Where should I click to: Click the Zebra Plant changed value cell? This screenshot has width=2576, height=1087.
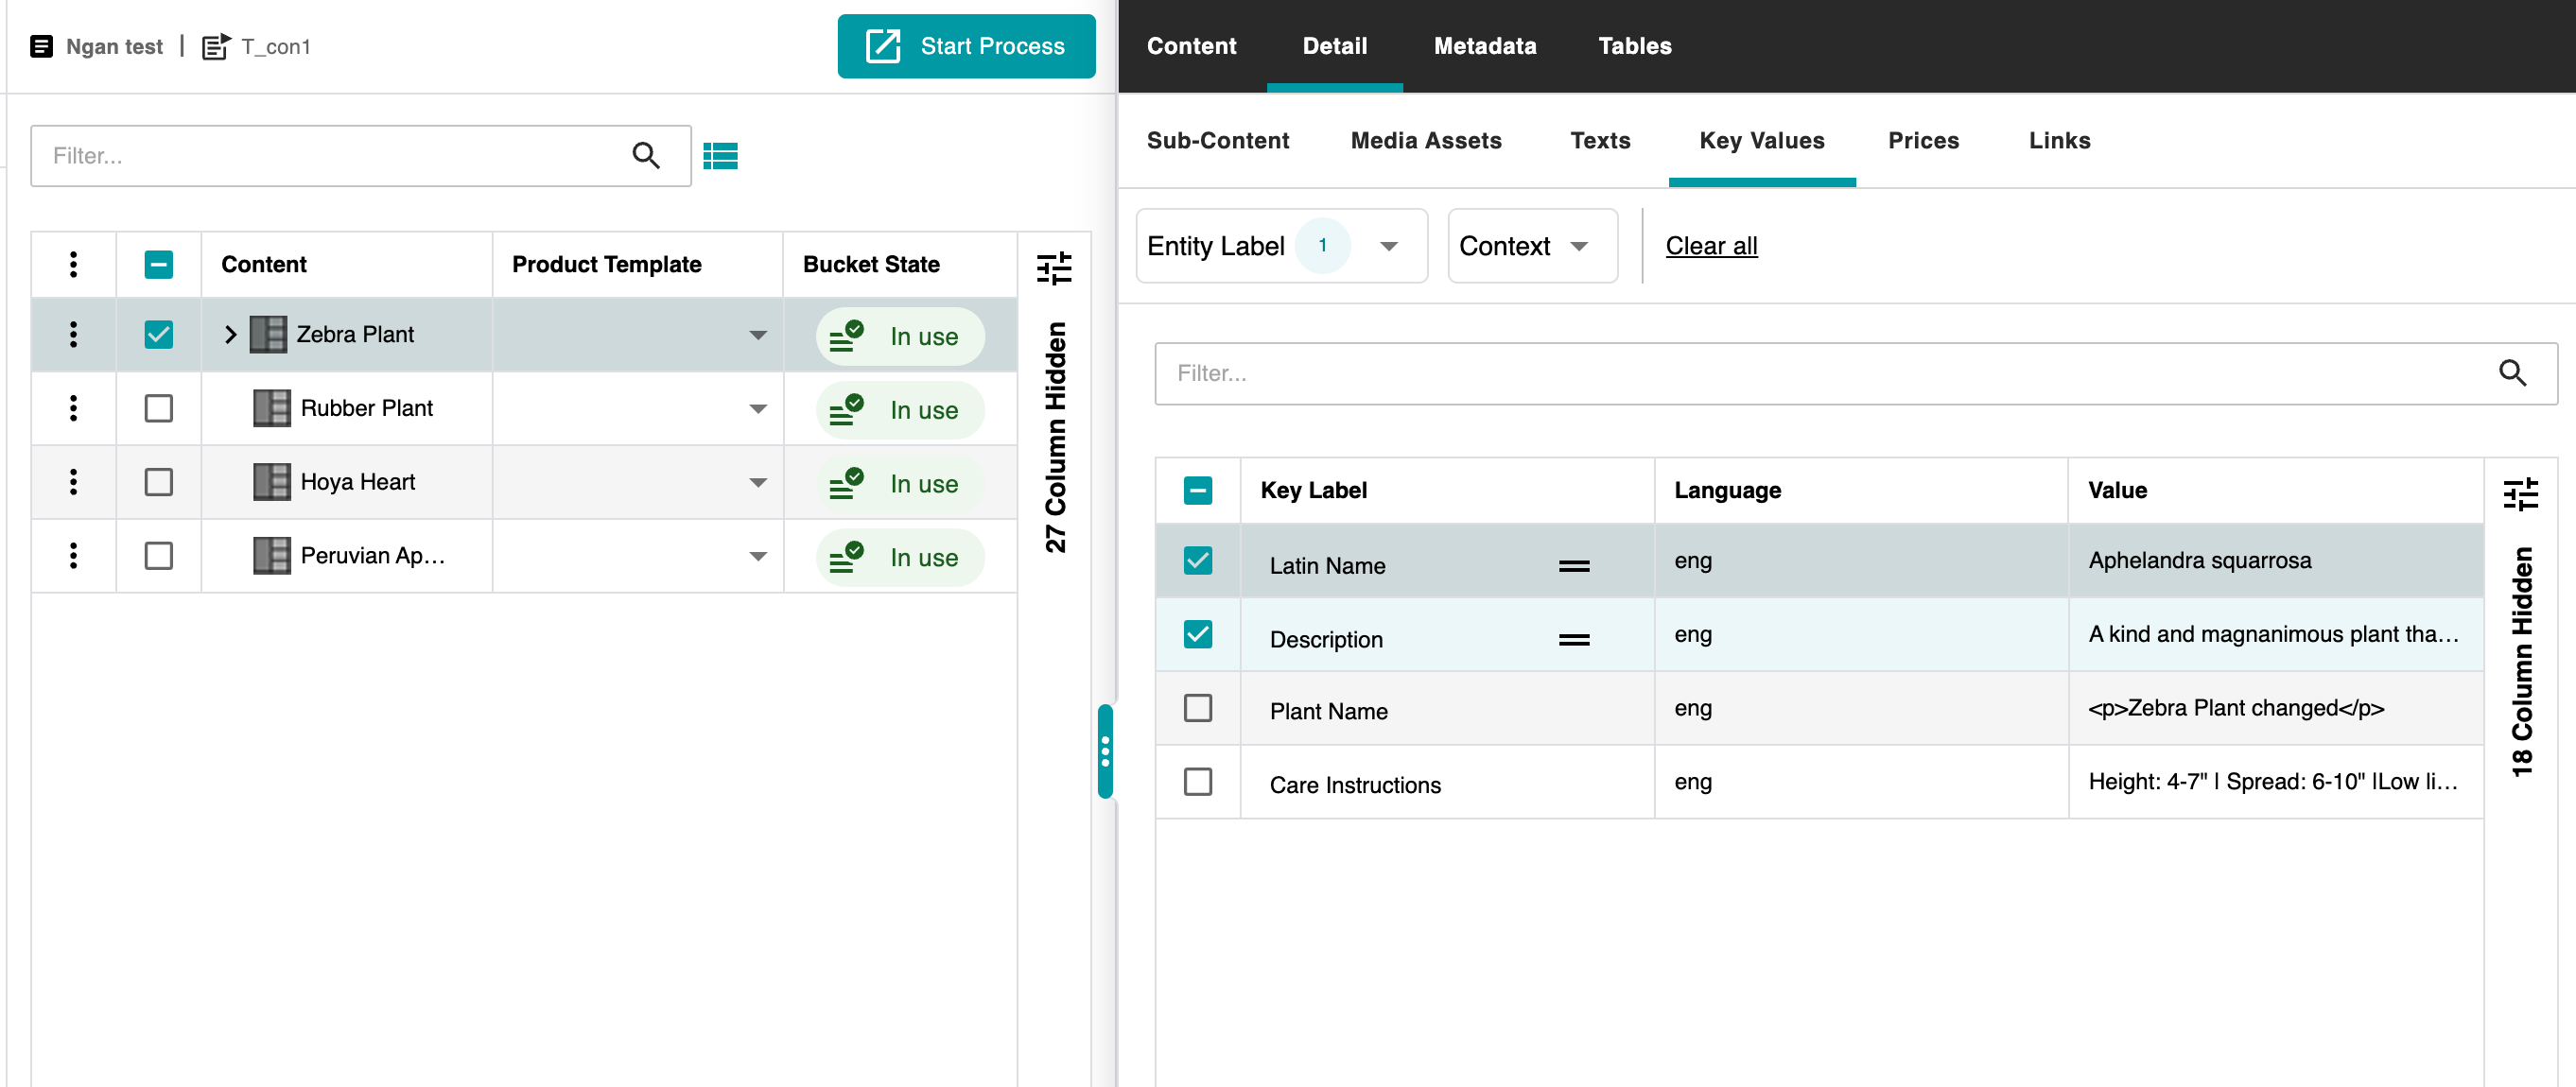[2276, 708]
